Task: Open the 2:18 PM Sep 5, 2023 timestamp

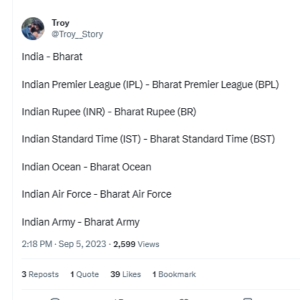Action: pos(64,244)
